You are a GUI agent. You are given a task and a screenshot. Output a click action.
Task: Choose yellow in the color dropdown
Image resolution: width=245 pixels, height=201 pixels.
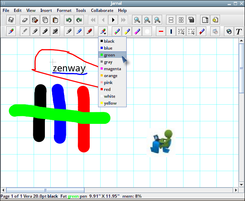click(x=112, y=103)
